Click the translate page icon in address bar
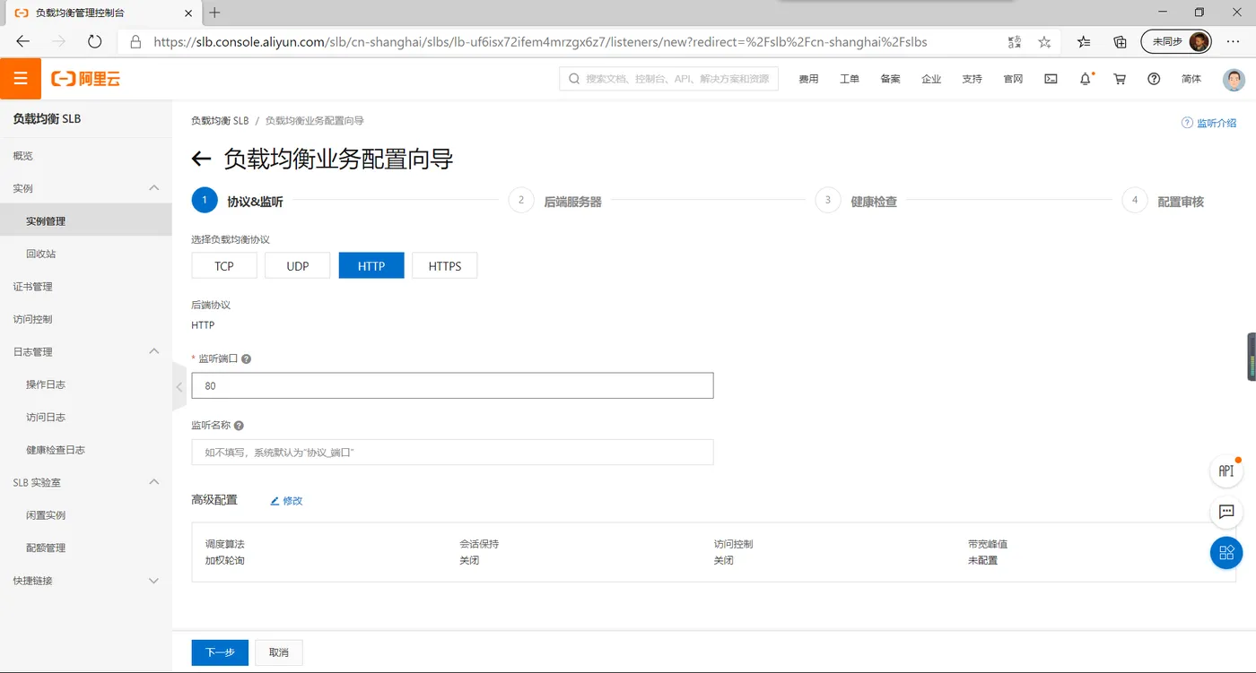The image size is (1256, 673). click(1015, 41)
